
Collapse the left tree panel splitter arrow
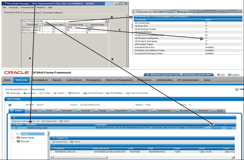[x=48, y=134]
